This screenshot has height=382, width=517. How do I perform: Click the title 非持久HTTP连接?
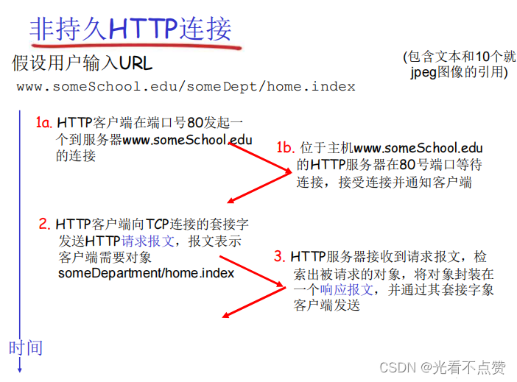click(x=130, y=29)
